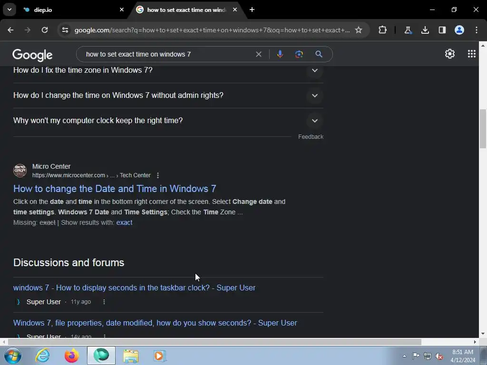Open Chrome Labs flask icon

point(408,30)
